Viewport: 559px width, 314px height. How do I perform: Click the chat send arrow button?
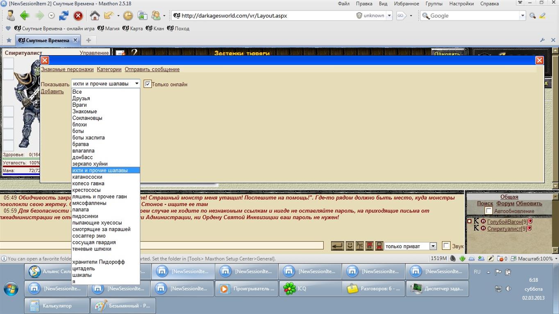coord(337,246)
